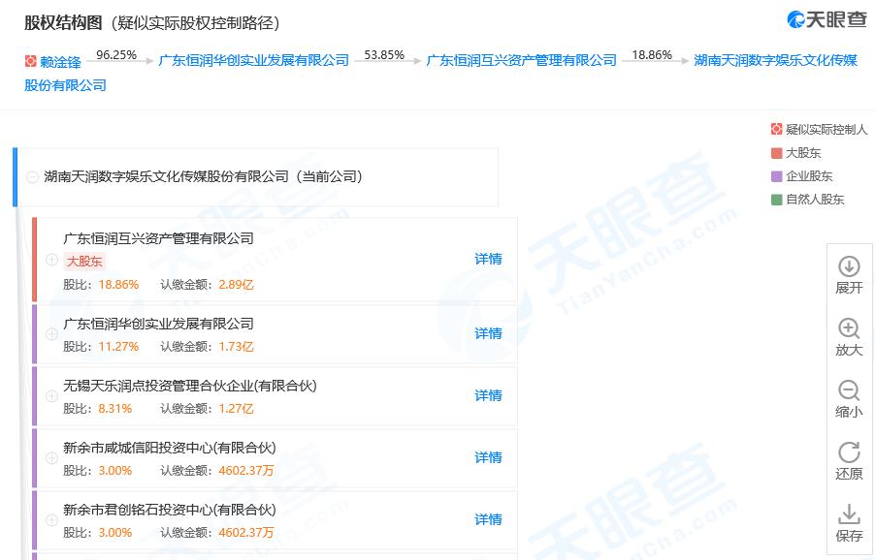
Task: Click the 18.86% share ratio in first card
Action: [118, 285]
